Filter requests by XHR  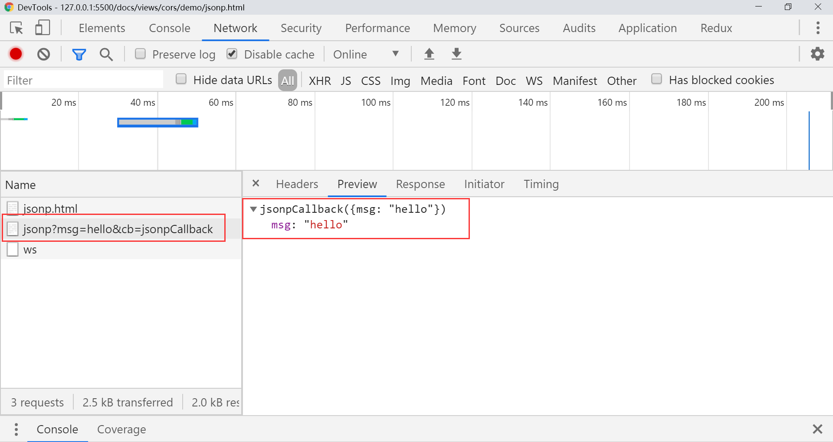(x=320, y=81)
